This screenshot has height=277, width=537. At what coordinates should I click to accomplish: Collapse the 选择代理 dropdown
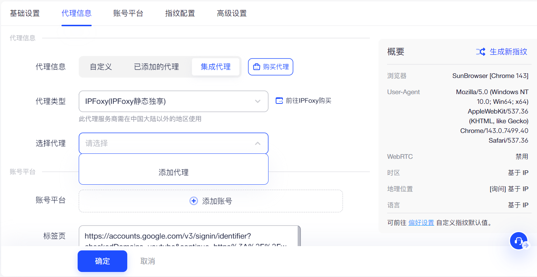[257, 143]
